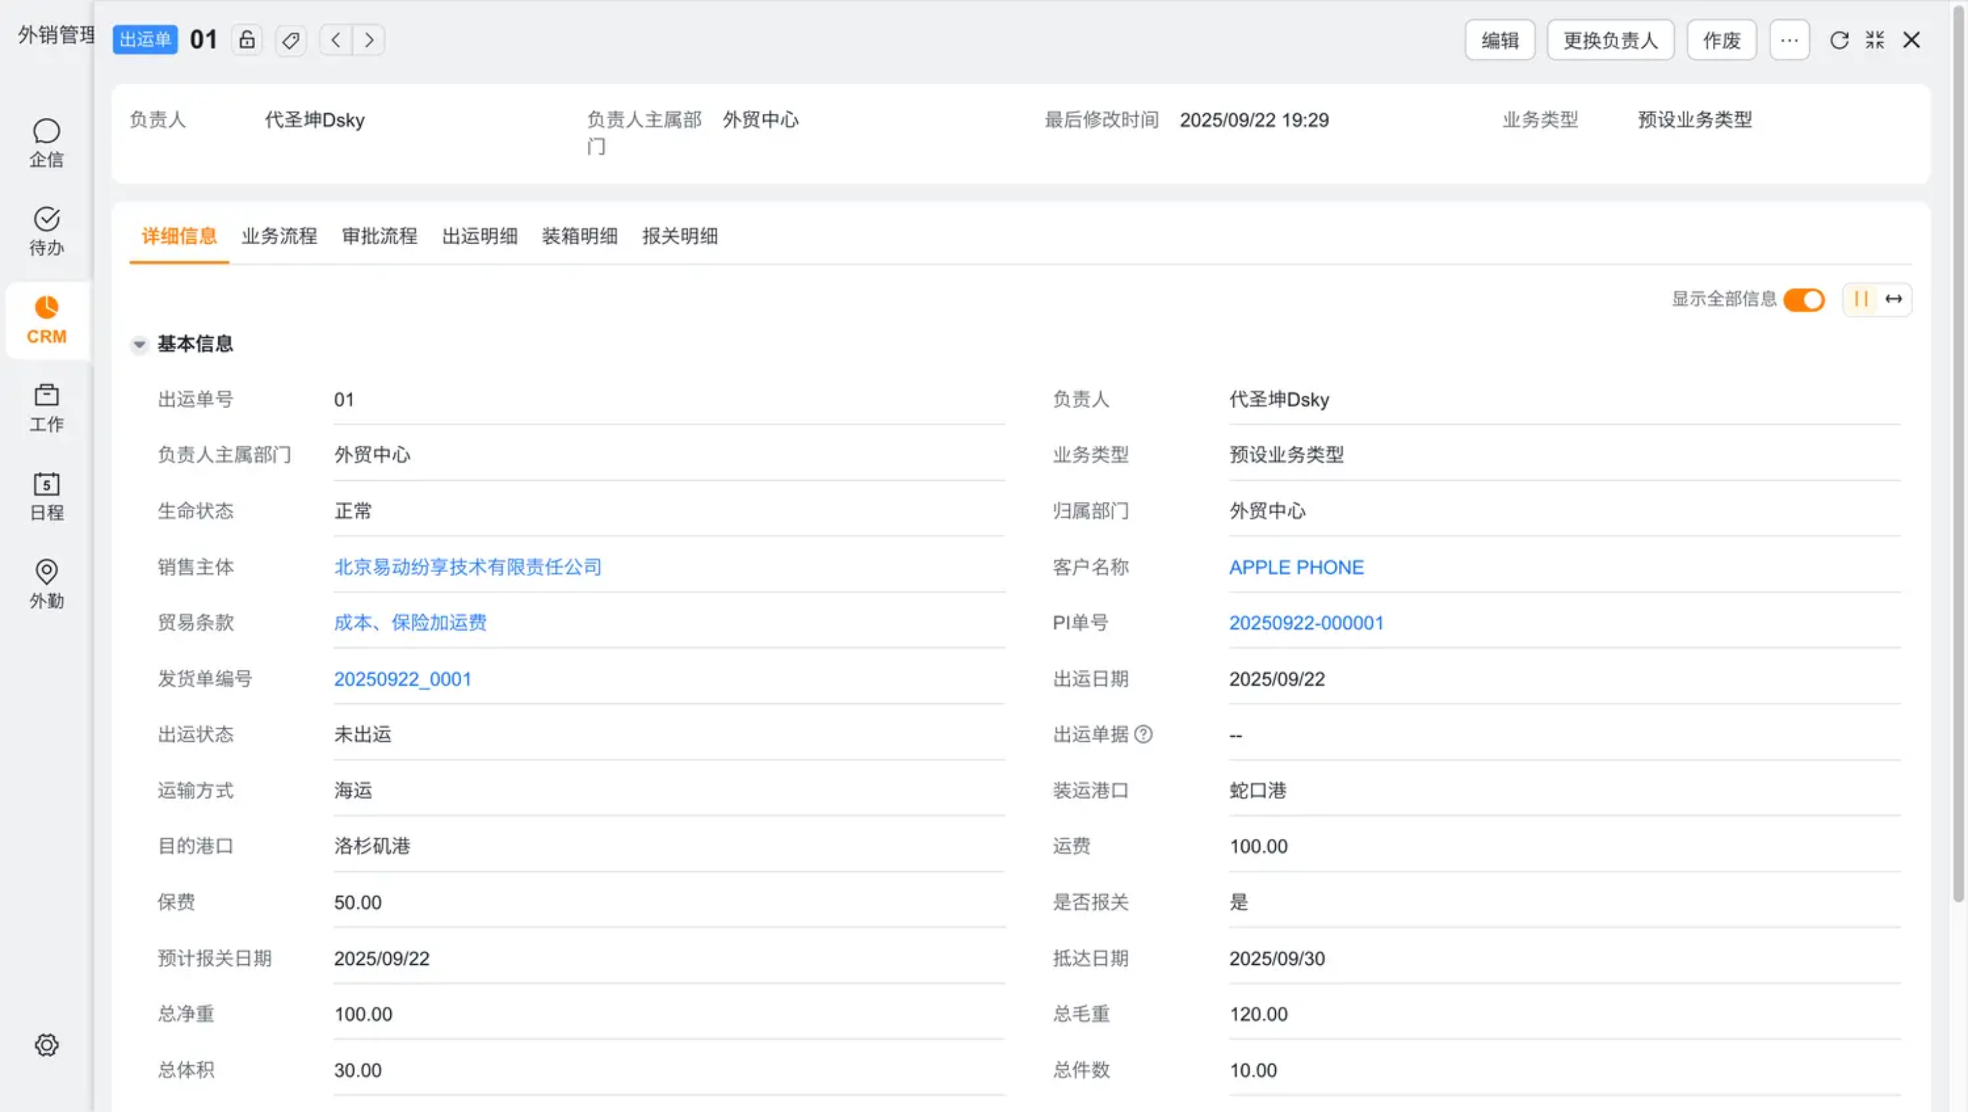1968x1112 pixels.
Task: Open the more actions ellipsis menu
Action: pos(1789,39)
